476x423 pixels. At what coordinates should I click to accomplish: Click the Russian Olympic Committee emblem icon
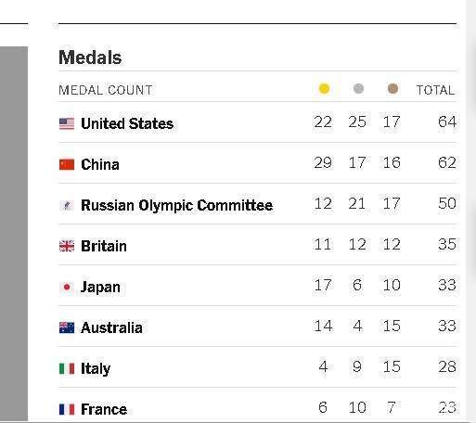click(67, 205)
